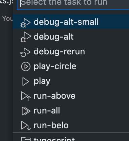Screen dimensions: 129x141
Task: Click the typescript folder icon
Action: coord(26,139)
